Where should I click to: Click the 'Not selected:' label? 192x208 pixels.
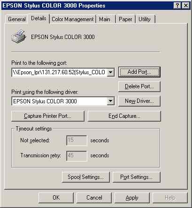tap(35, 140)
